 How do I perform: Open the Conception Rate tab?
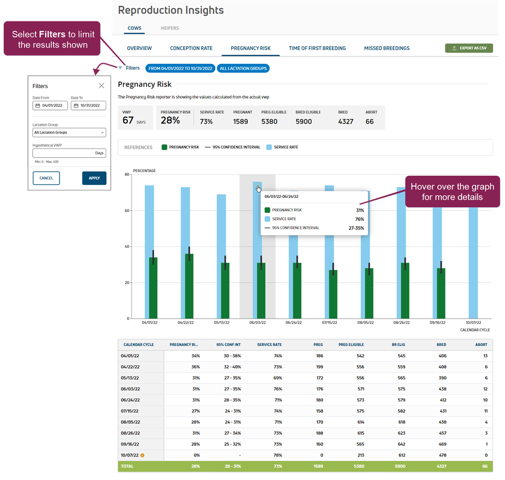coord(191,48)
